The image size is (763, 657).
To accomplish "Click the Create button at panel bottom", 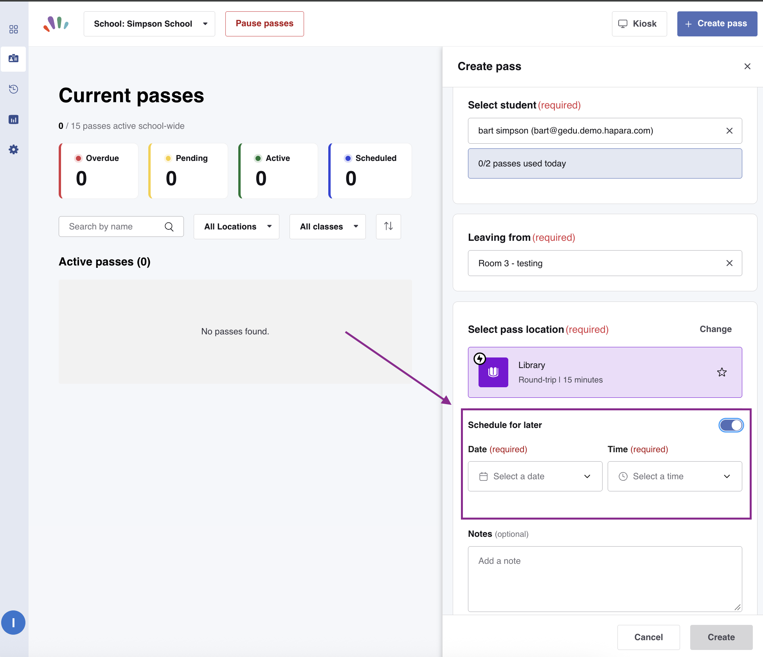I will (721, 637).
